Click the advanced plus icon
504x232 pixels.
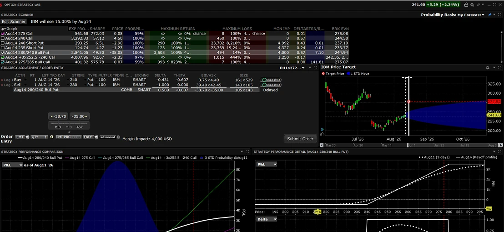(x=118, y=137)
